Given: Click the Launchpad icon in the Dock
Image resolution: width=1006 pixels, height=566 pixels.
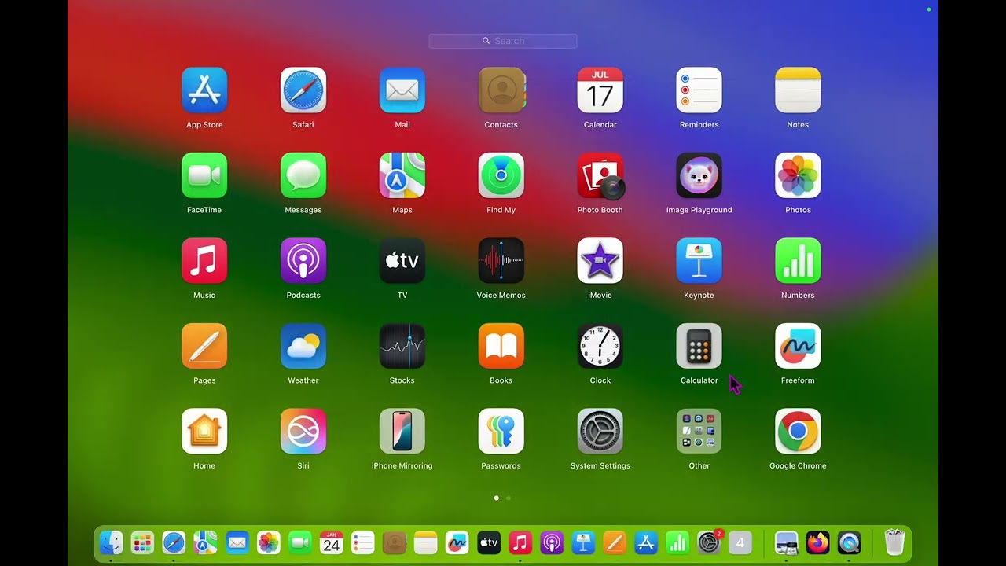Looking at the screenshot, I should click(x=142, y=542).
